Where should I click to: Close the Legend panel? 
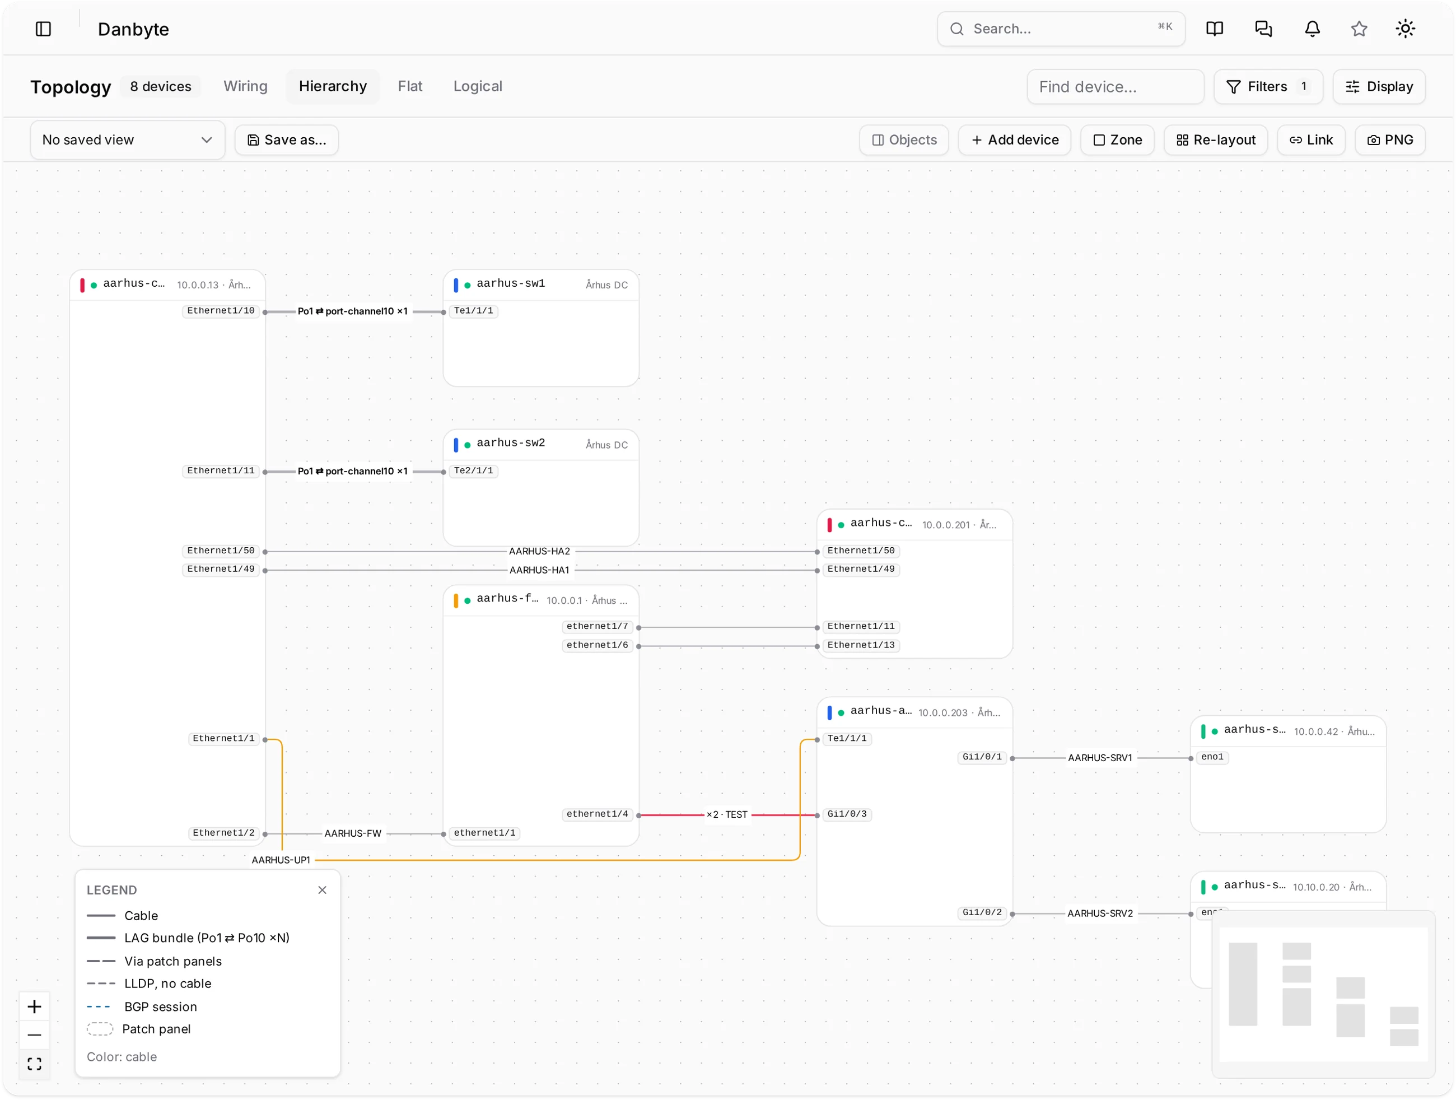pos(322,890)
